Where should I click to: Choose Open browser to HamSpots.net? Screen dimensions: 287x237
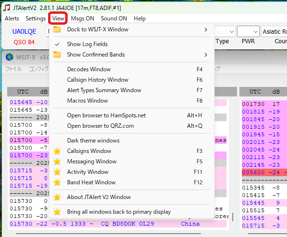(132, 115)
